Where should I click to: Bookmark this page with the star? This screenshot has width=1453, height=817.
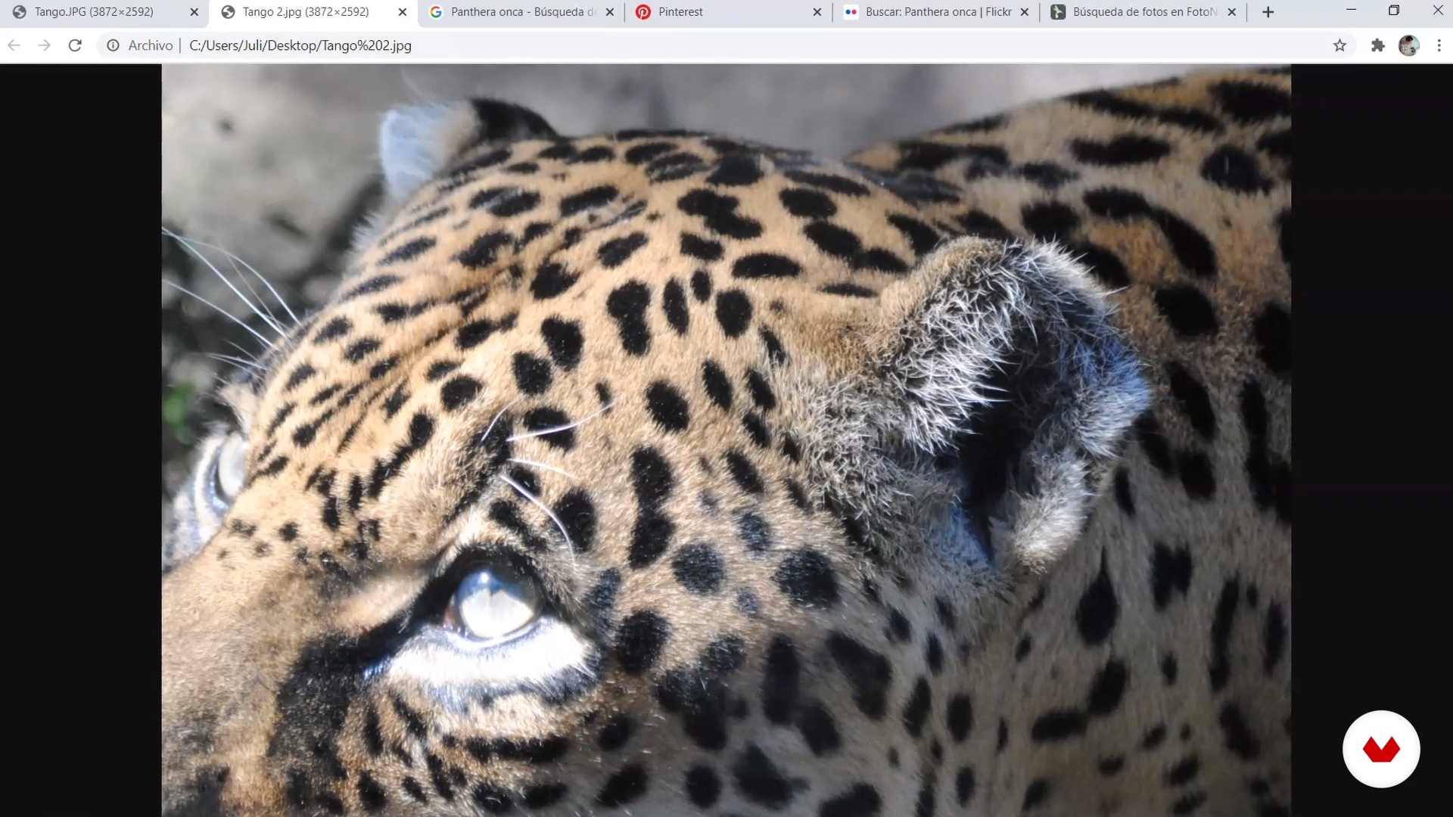(1340, 45)
